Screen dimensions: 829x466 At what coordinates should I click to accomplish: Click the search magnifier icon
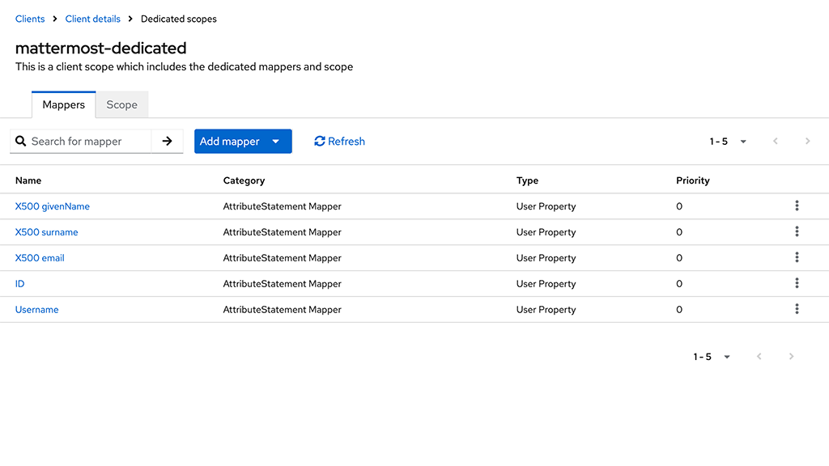[x=21, y=141]
